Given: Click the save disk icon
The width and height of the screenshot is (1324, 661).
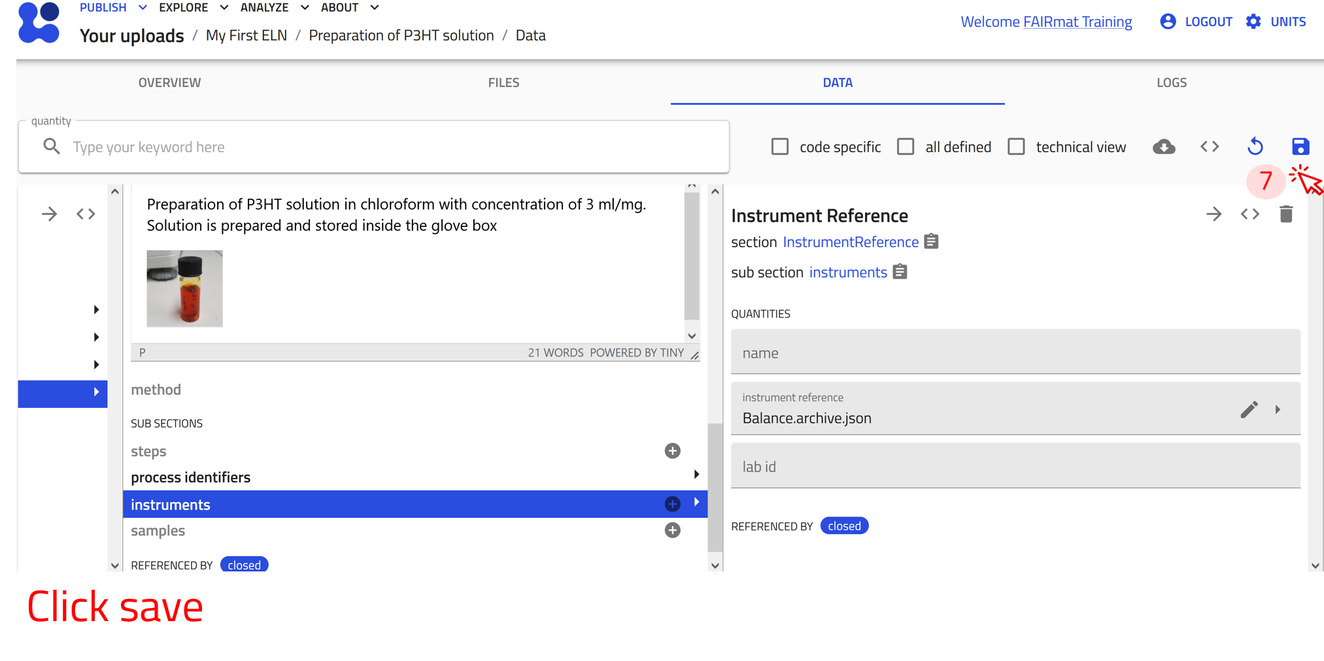Looking at the screenshot, I should click(1300, 146).
